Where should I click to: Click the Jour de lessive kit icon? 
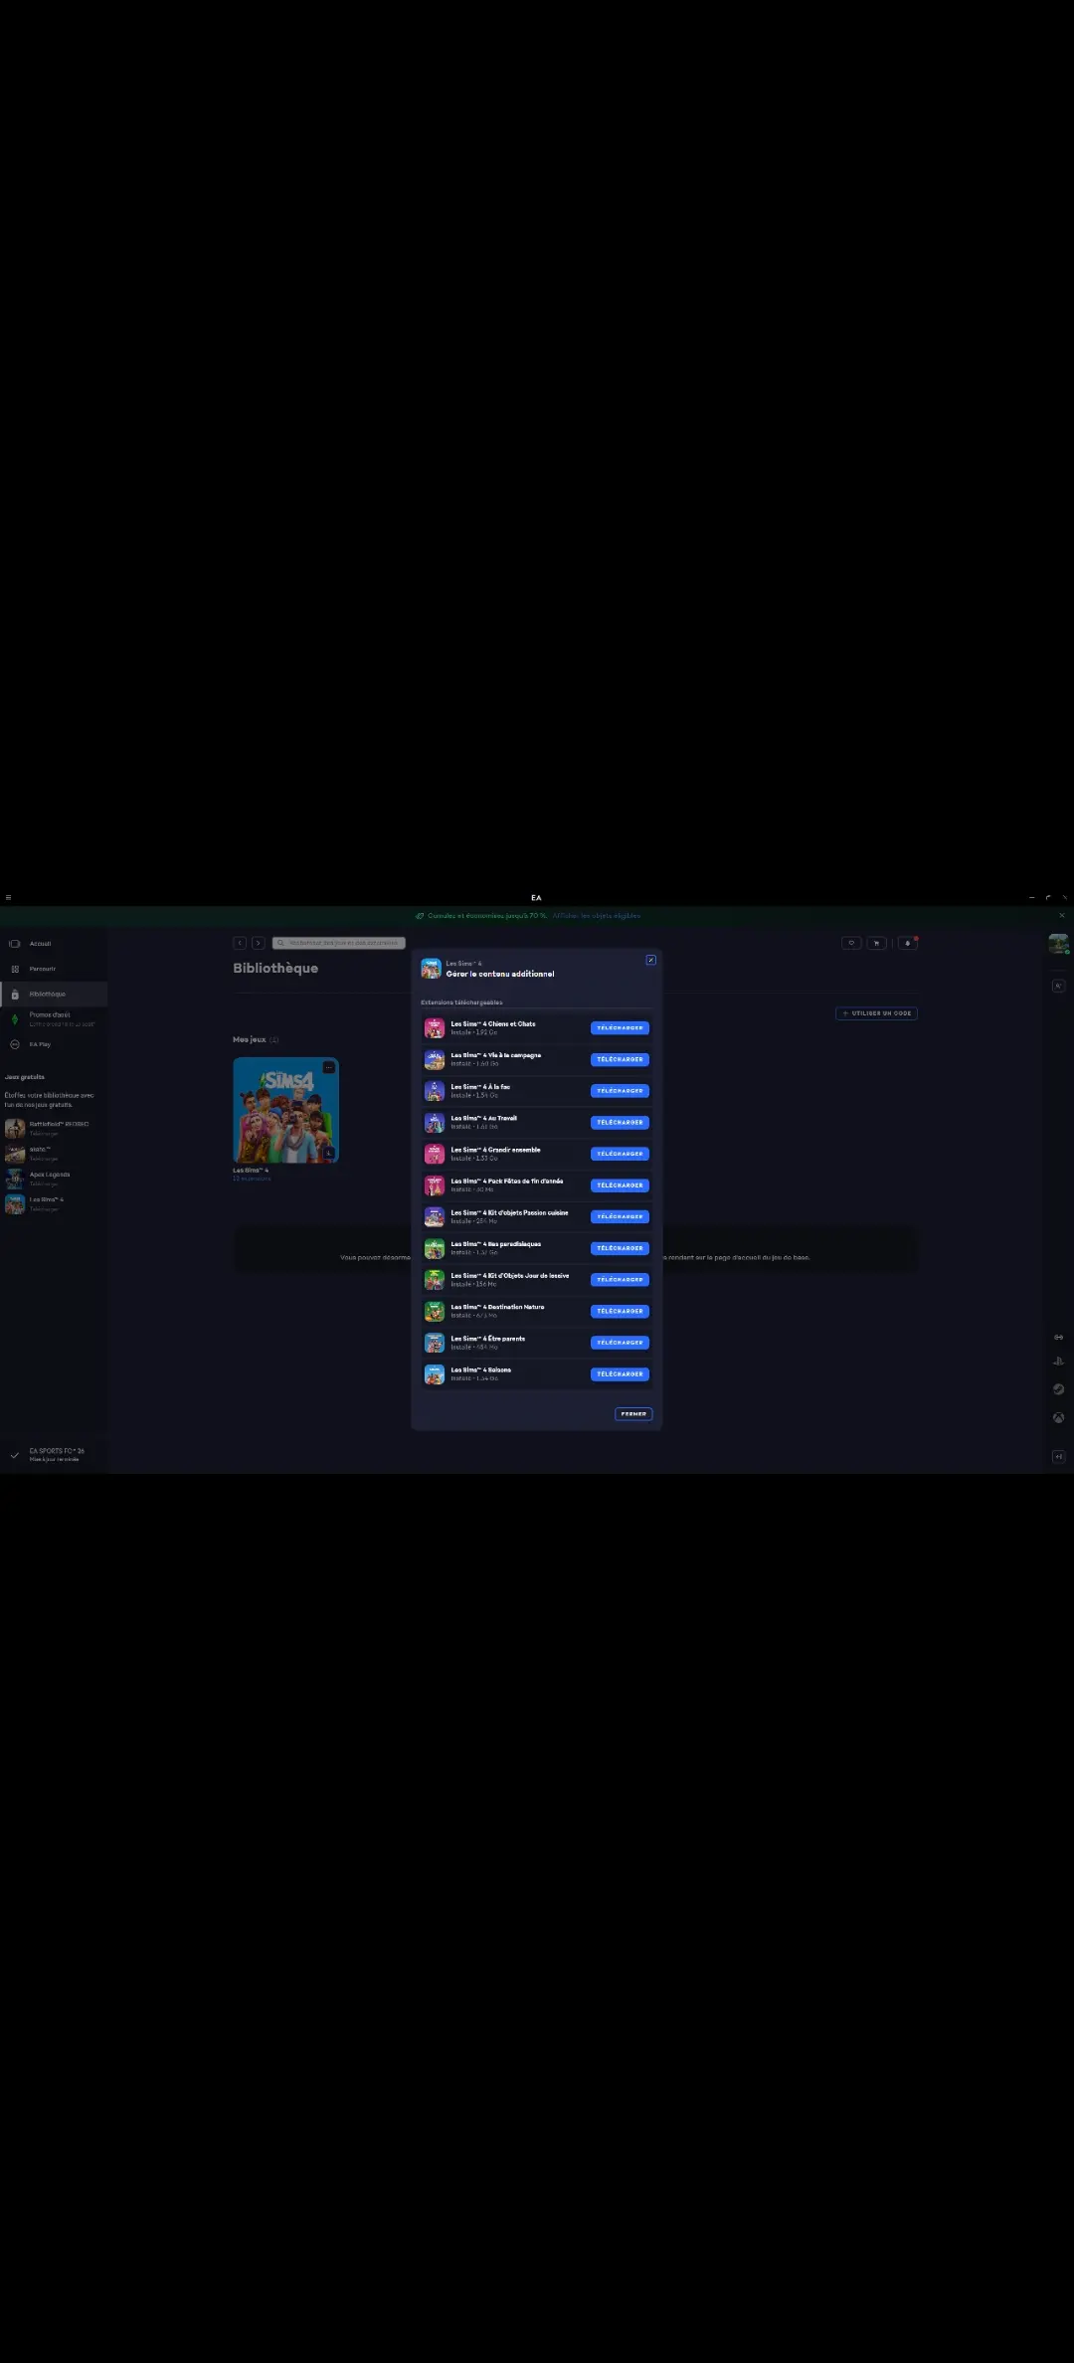(435, 1280)
